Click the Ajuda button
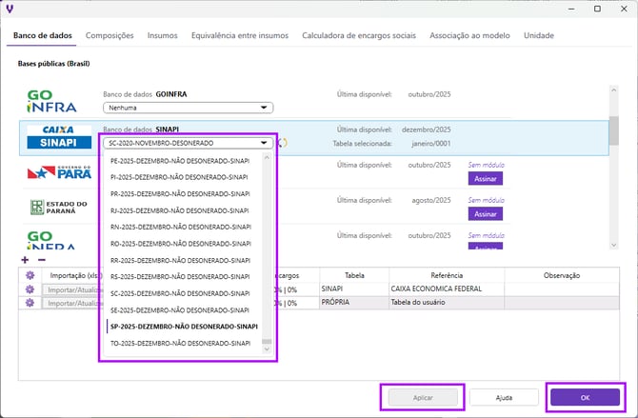638x418 pixels. (x=504, y=396)
